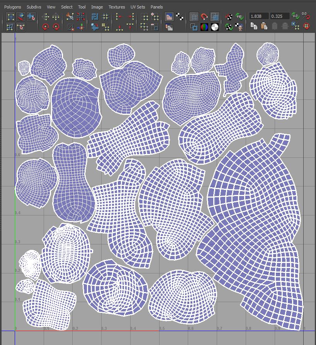Open the UV Sets menu
The image size is (316, 345).
point(138,7)
